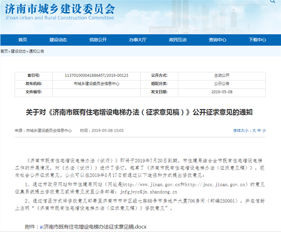Open 办事大厅 in navigation bar
The height and width of the screenshot is (232, 281).
coord(138,40)
